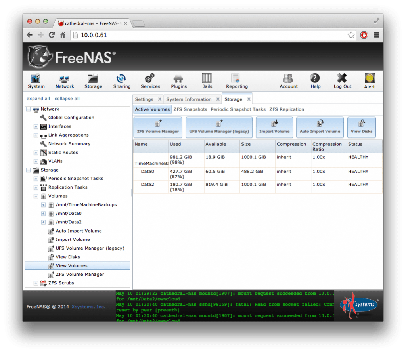Screen dimensions: 406x353
Task: Click UFS Volume Manager (legacy) button
Action: pos(219,127)
